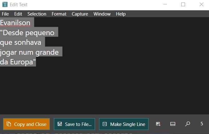Toggle the bottom bar layout icon
The image size is (209, 134).
click(x=173, y=124)
